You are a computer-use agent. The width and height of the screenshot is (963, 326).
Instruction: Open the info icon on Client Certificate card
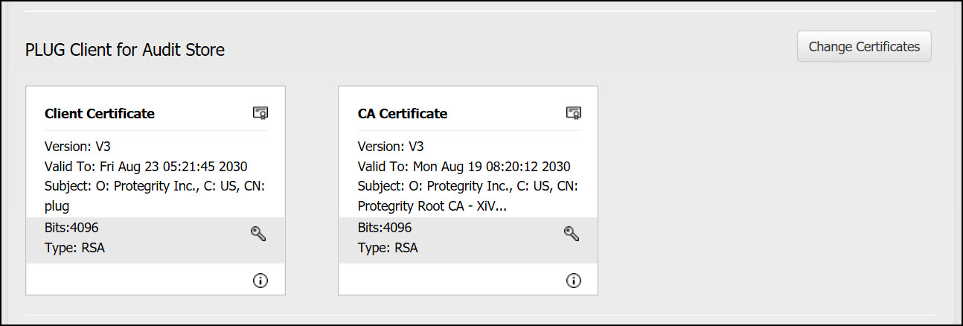260,281
